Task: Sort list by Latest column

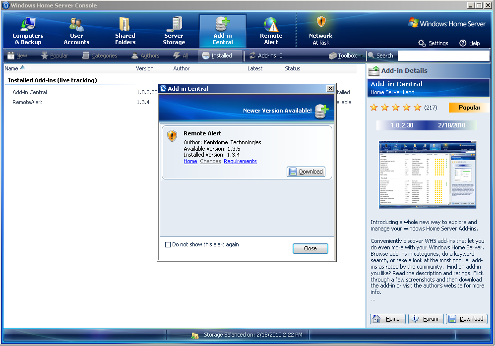Action: tap(255, 68)
